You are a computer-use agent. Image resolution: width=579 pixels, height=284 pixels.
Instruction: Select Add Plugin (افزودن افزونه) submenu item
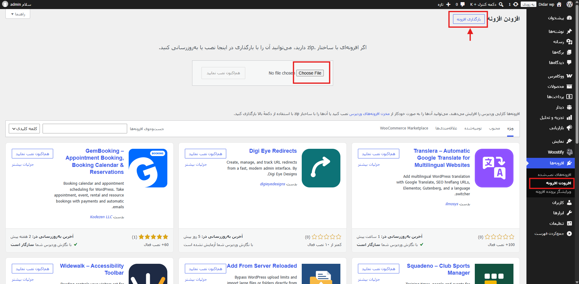558,183
